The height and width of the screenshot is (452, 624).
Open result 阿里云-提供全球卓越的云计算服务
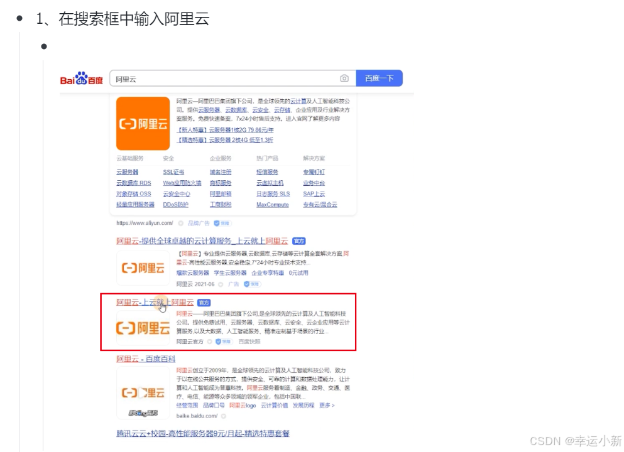tap(202, 241)
